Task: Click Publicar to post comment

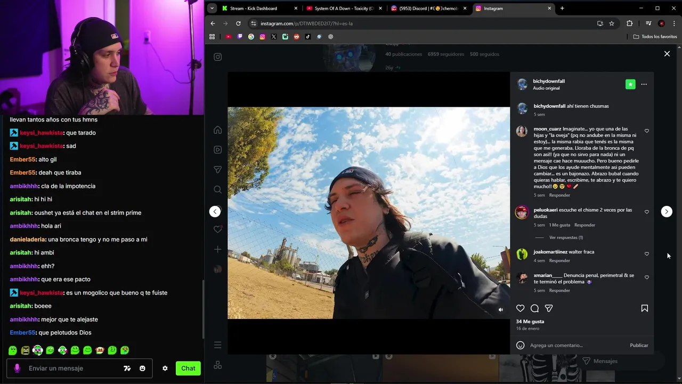Action: (x=639, y=345)
